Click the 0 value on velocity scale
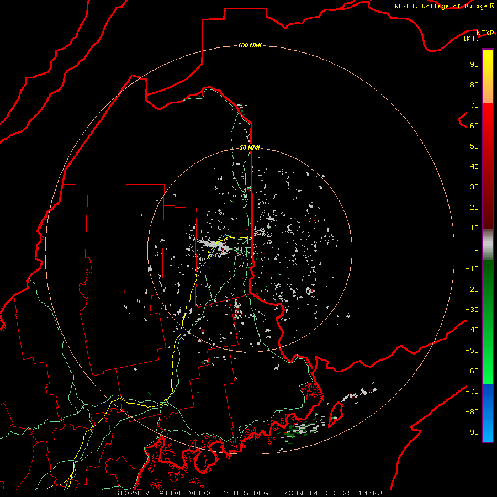This screenshot has width=497, height=497. (x=477, y=248)
